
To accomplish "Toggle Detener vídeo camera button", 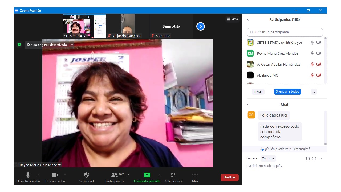I will pos(55,175).
